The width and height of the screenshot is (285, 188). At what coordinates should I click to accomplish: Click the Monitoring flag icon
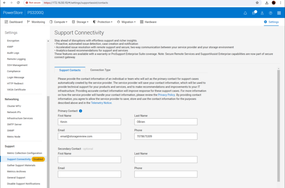(28, 22)
